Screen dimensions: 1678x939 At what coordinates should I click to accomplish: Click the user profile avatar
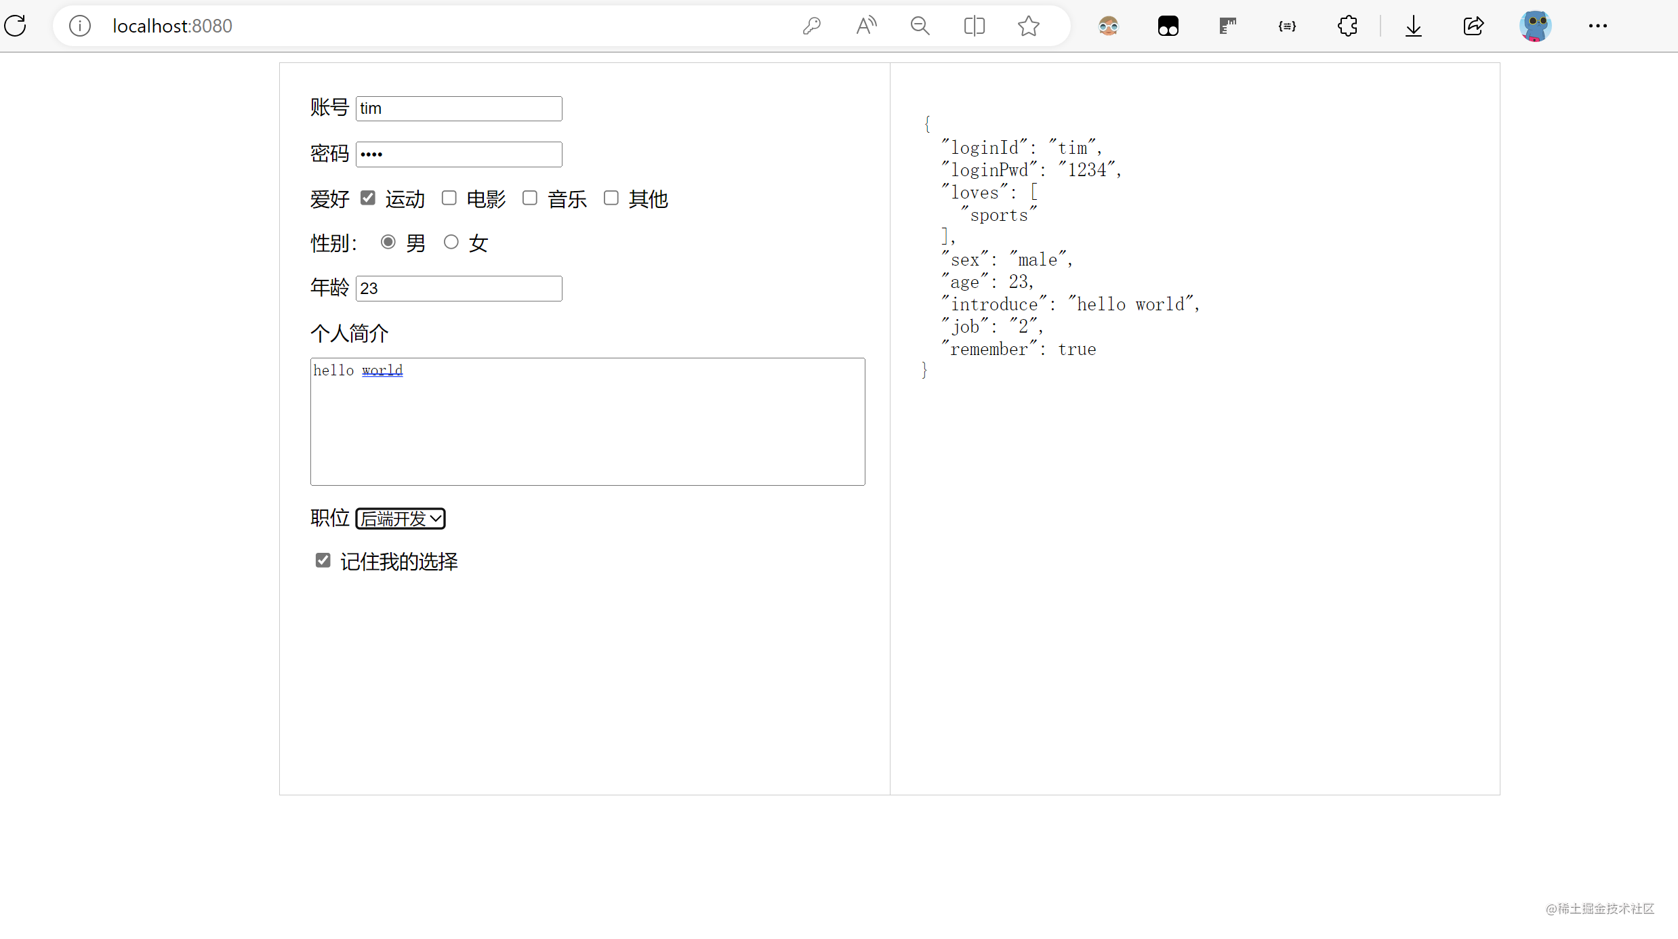pos(1535,26)
